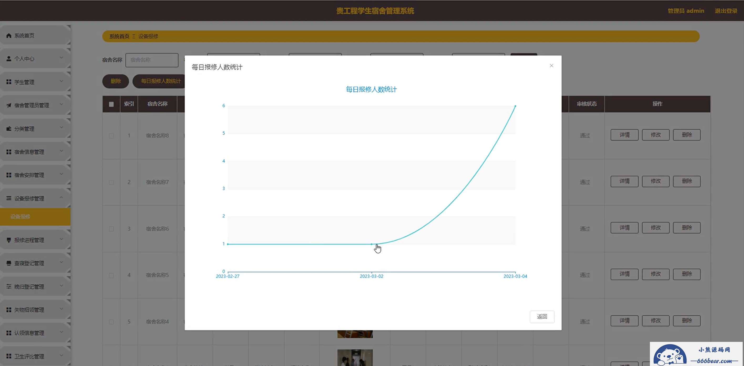Click the hallway photo thumbnail in table

355,358
